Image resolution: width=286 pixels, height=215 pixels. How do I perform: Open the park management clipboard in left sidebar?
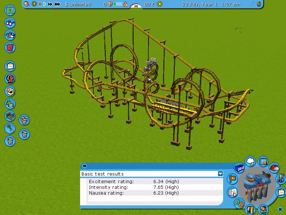point(10,66)
